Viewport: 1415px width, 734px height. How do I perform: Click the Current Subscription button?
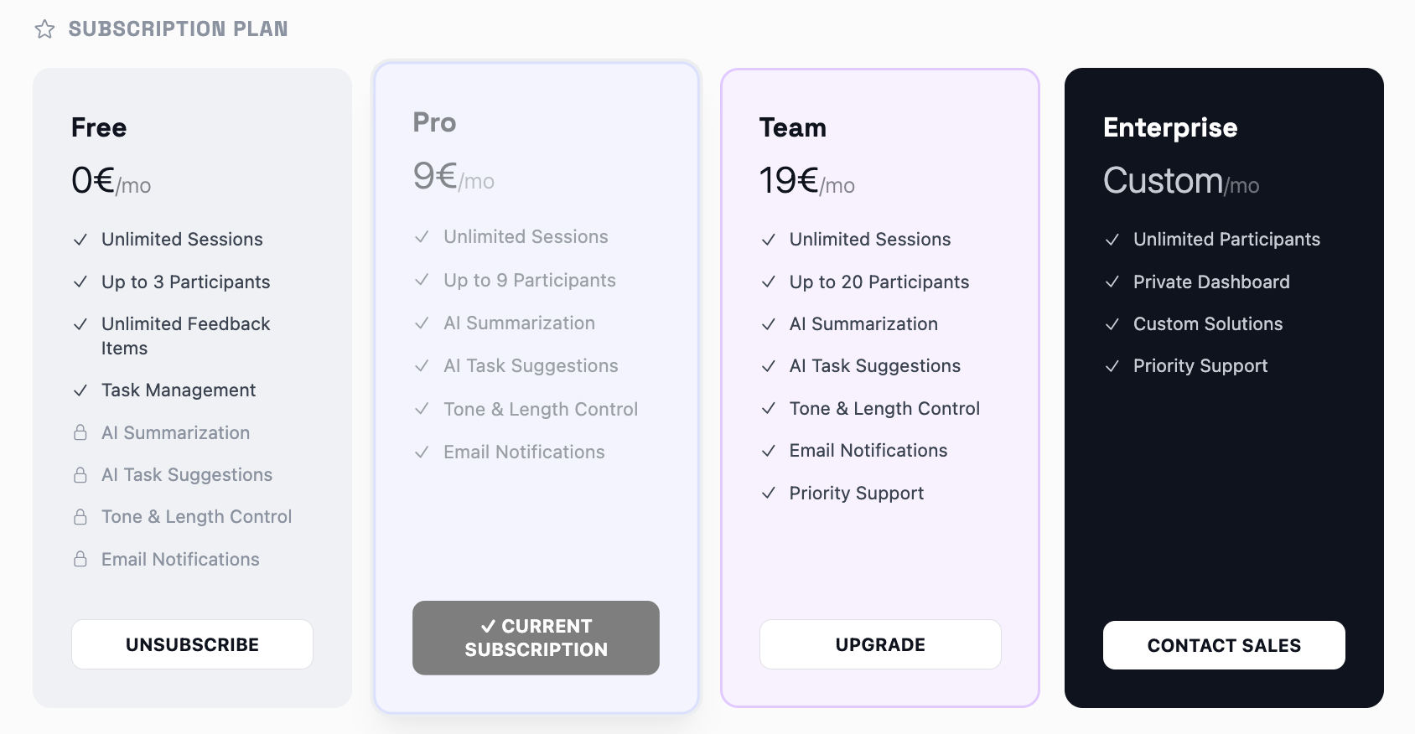(536, 638)
